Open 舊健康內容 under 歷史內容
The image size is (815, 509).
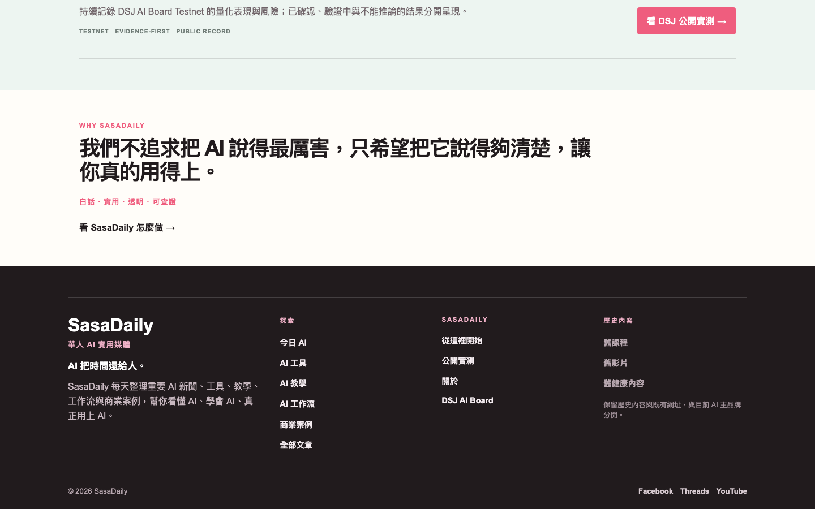coord(624,383)
